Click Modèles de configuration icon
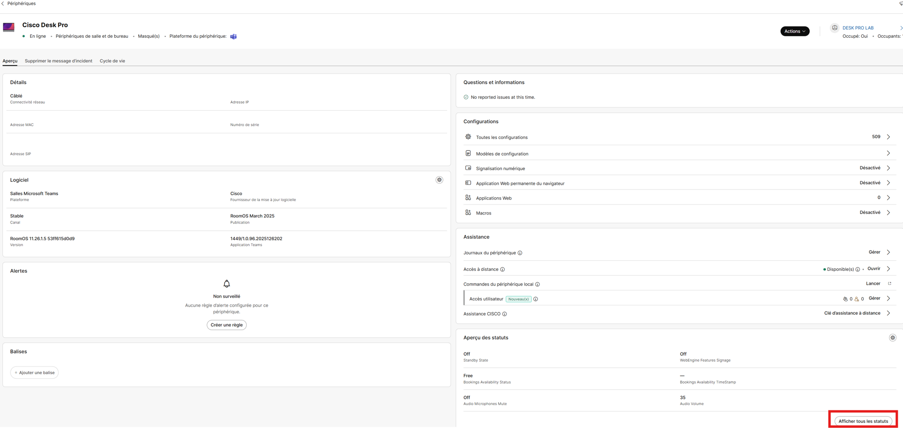 tap(468, 153)
